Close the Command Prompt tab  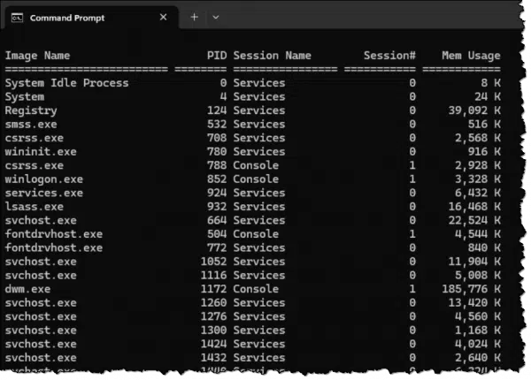click(x=163, y=18)
